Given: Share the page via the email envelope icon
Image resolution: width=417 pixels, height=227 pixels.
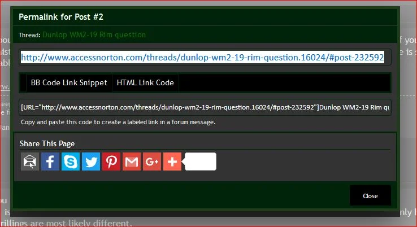Looking at the screenshot, I should click(x=30, y=161).
